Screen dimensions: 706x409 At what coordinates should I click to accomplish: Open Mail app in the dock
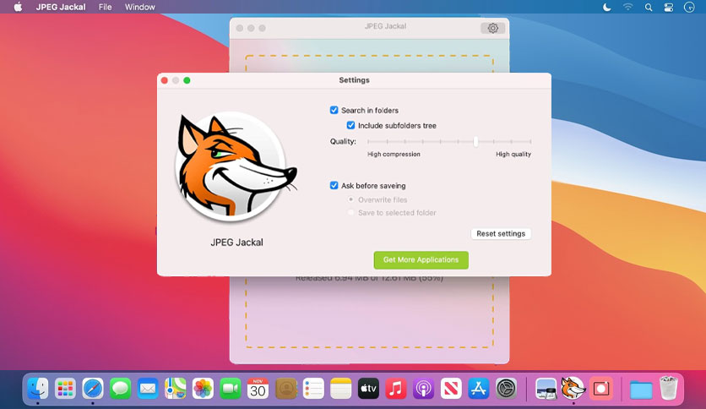[148, 388]
